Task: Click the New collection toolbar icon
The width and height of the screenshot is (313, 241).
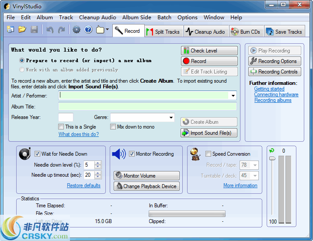Action: click(10, 30)
